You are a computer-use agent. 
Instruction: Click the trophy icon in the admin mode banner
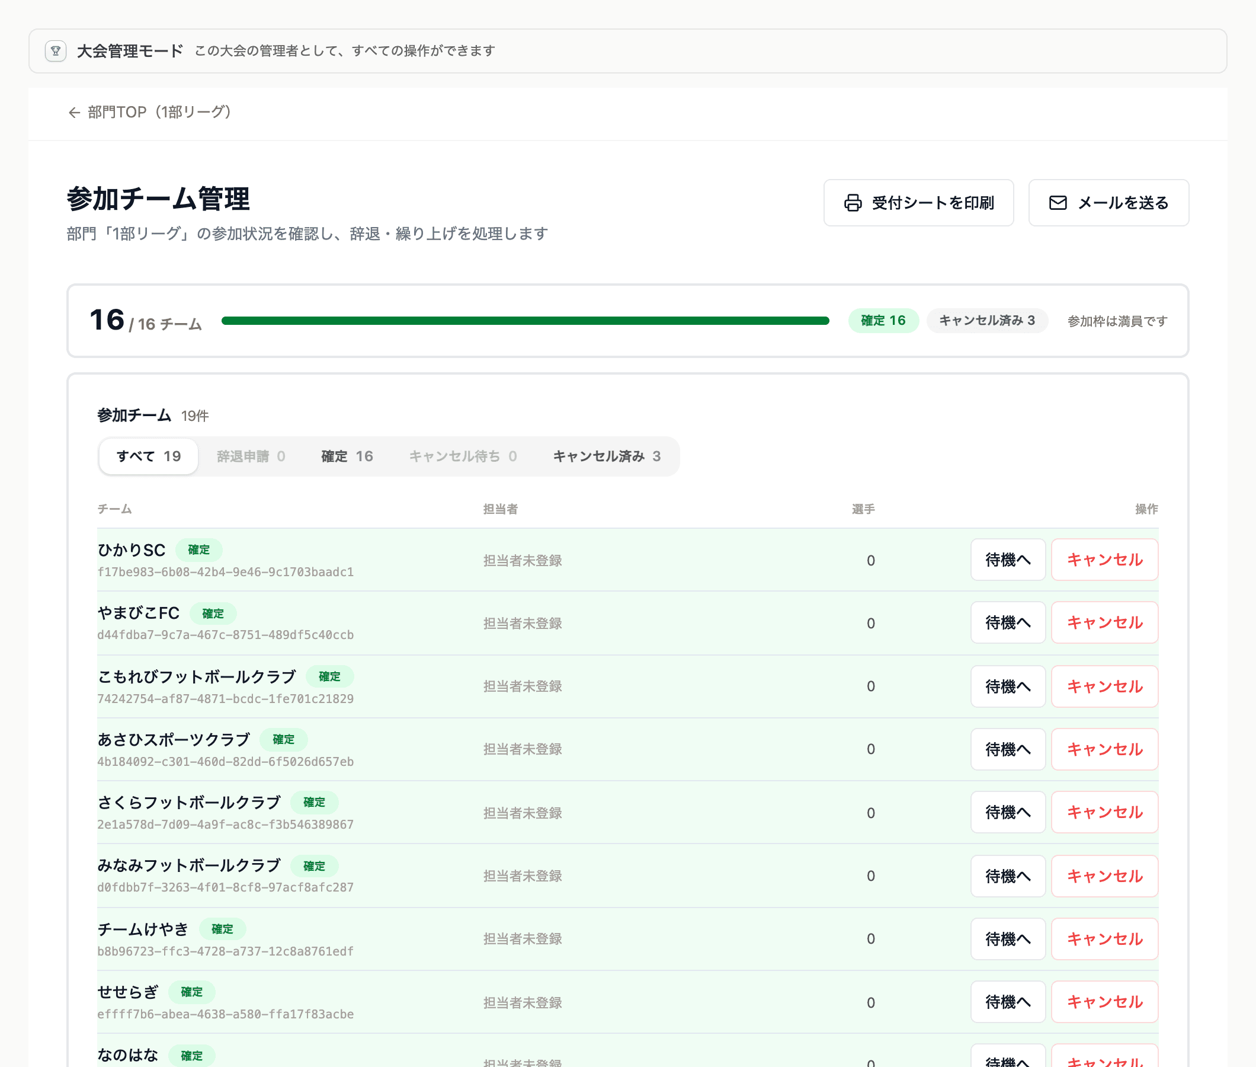click(56, 51)
